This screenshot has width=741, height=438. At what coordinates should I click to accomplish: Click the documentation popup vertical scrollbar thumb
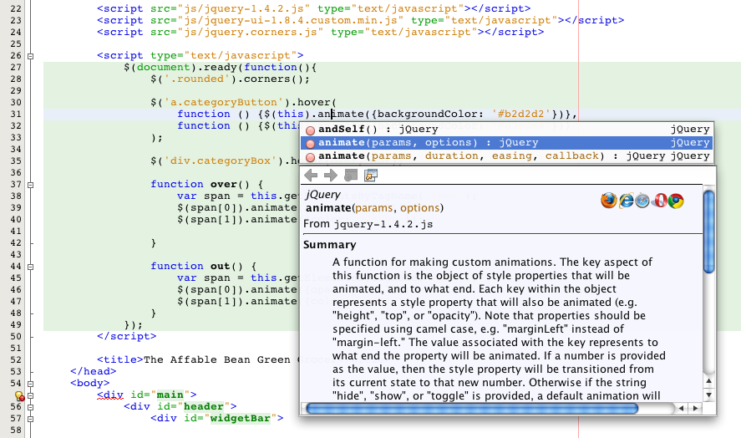point(708,231)
